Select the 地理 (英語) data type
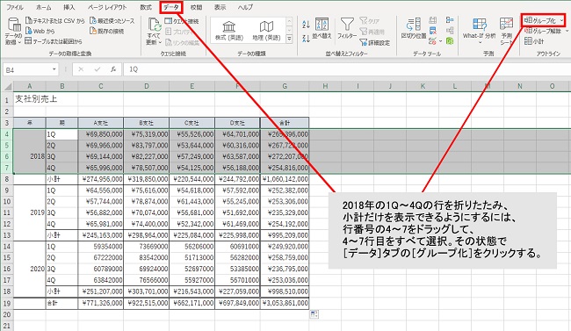Screen dimensions: 571x331 pyautogui.click(x=266, y=31)
